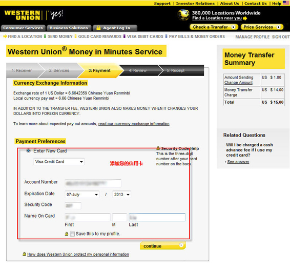Click See answer under Related Questions
Viewport: 290px width, 267px height.
tap(238, 162)
